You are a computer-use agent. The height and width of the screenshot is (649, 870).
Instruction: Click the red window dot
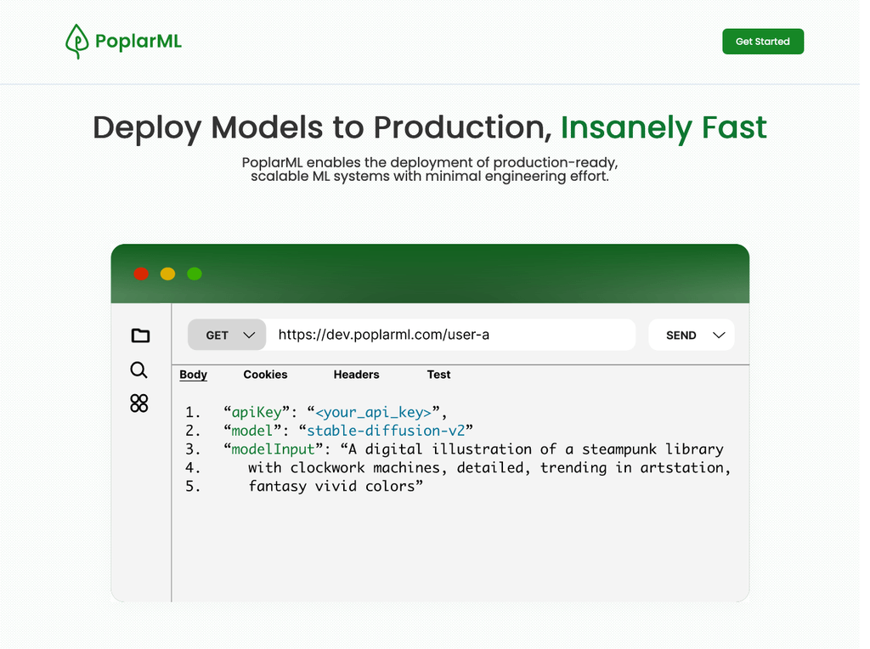(141, 274)
